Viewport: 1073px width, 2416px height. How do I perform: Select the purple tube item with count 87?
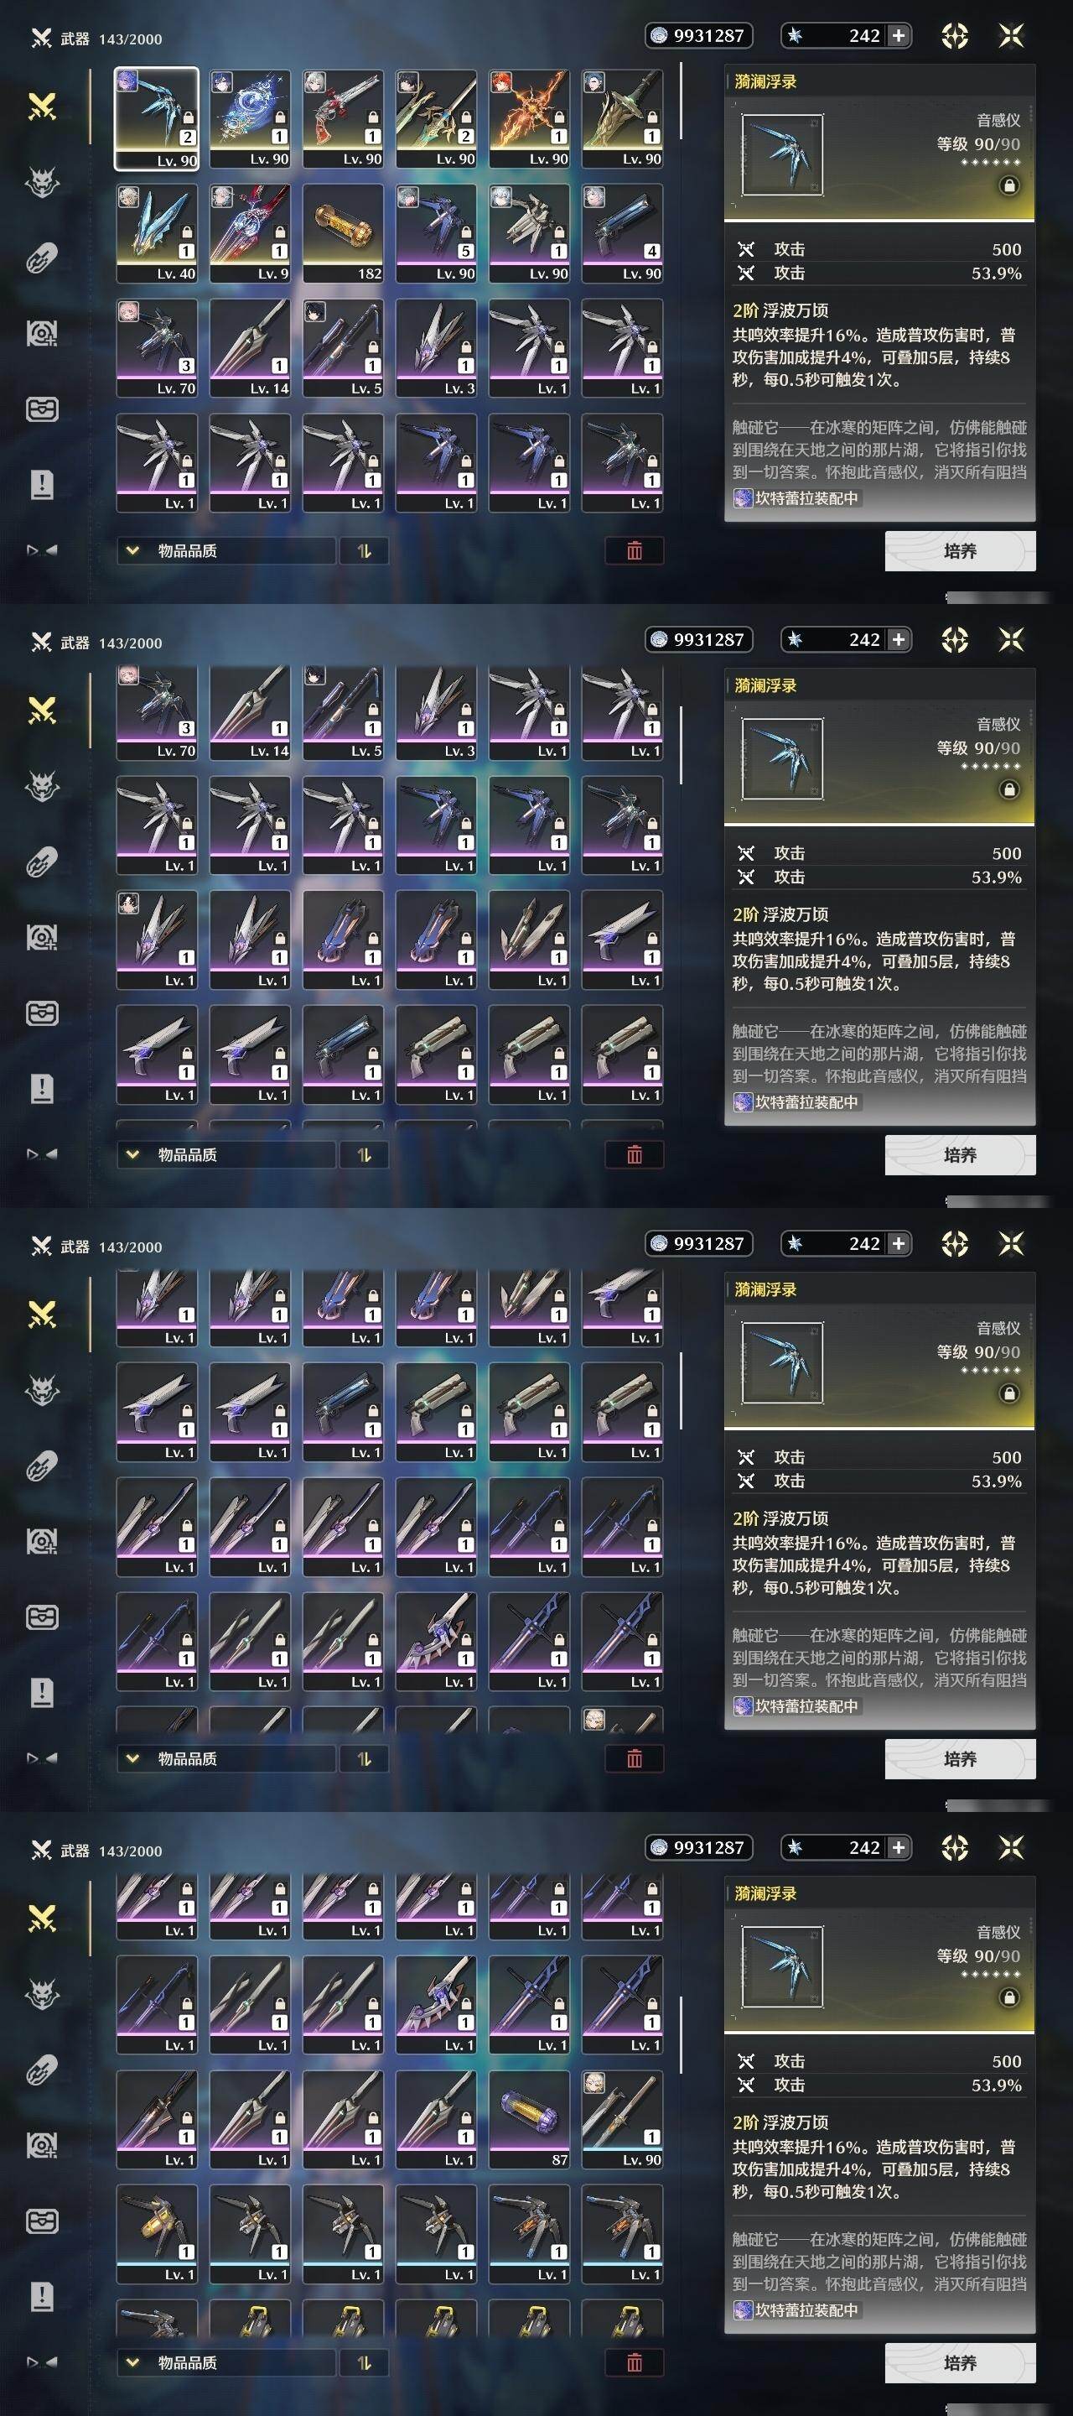point(530,2120)
